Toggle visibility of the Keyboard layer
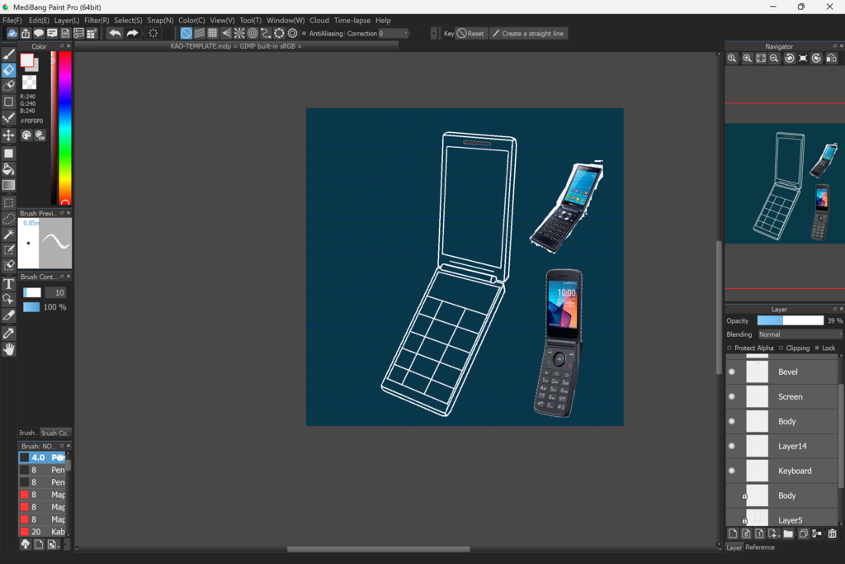The width and height of the screenshot is (845, 564). point(732,471)
